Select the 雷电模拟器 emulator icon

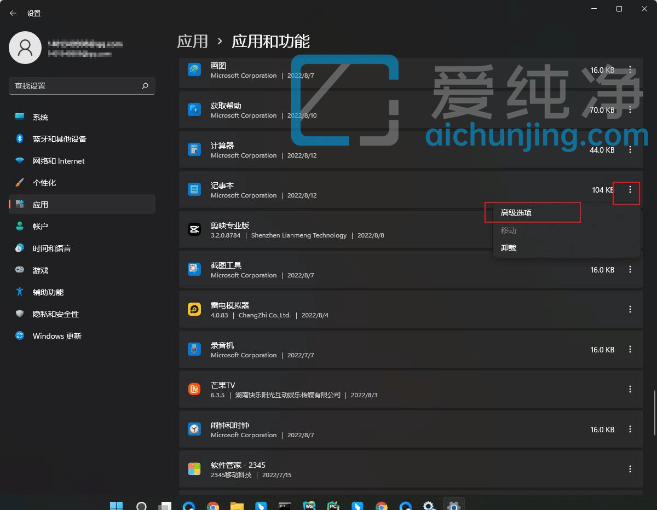tap(194, 309)
